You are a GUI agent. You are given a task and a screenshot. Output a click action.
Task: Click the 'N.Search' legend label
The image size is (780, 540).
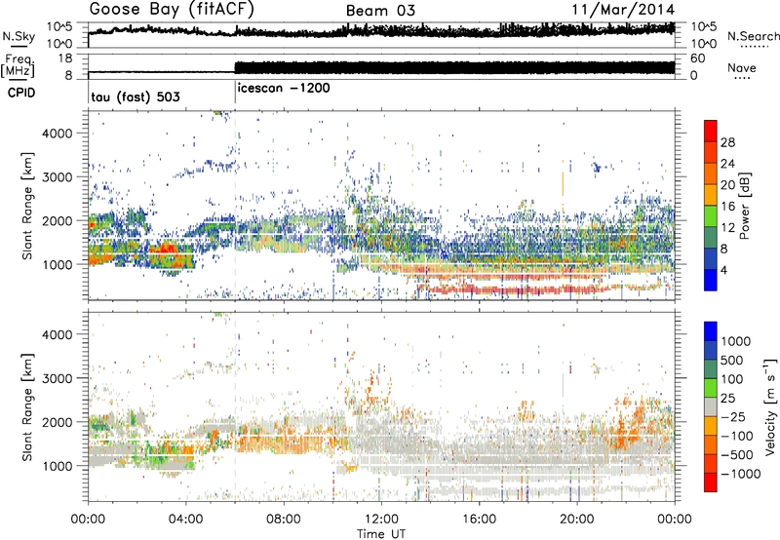click(753, 36)
